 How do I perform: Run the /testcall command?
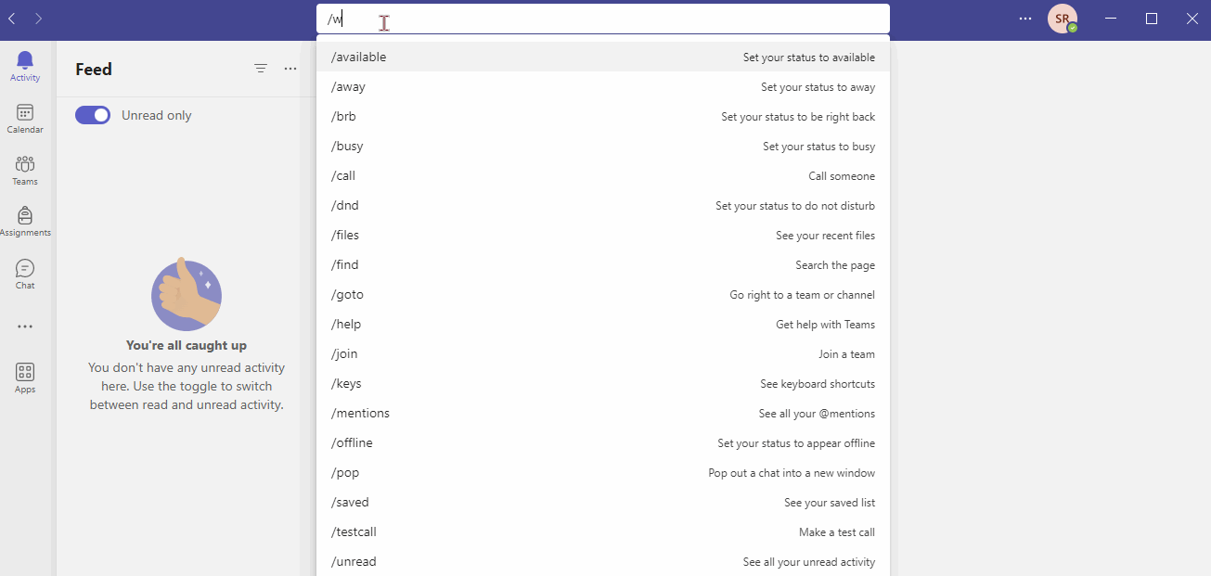pyautogui.click(x=603, y=532)
